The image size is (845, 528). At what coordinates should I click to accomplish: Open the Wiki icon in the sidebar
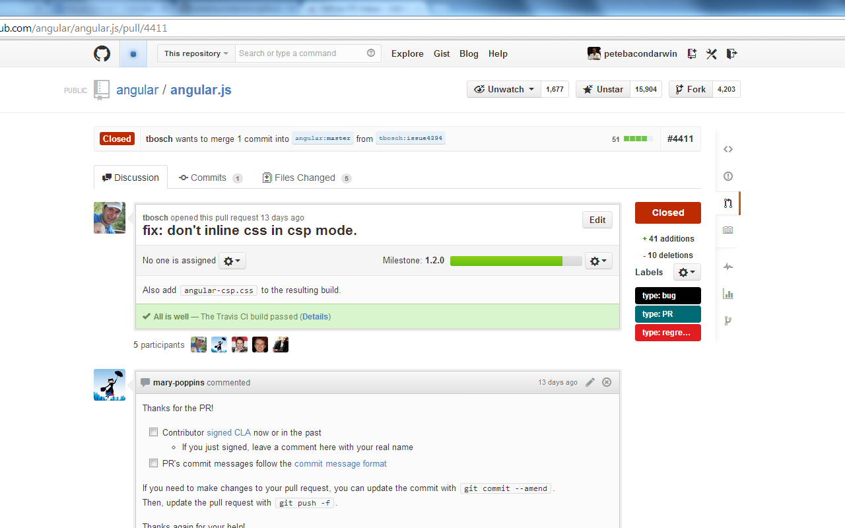(x=728, y=230)
